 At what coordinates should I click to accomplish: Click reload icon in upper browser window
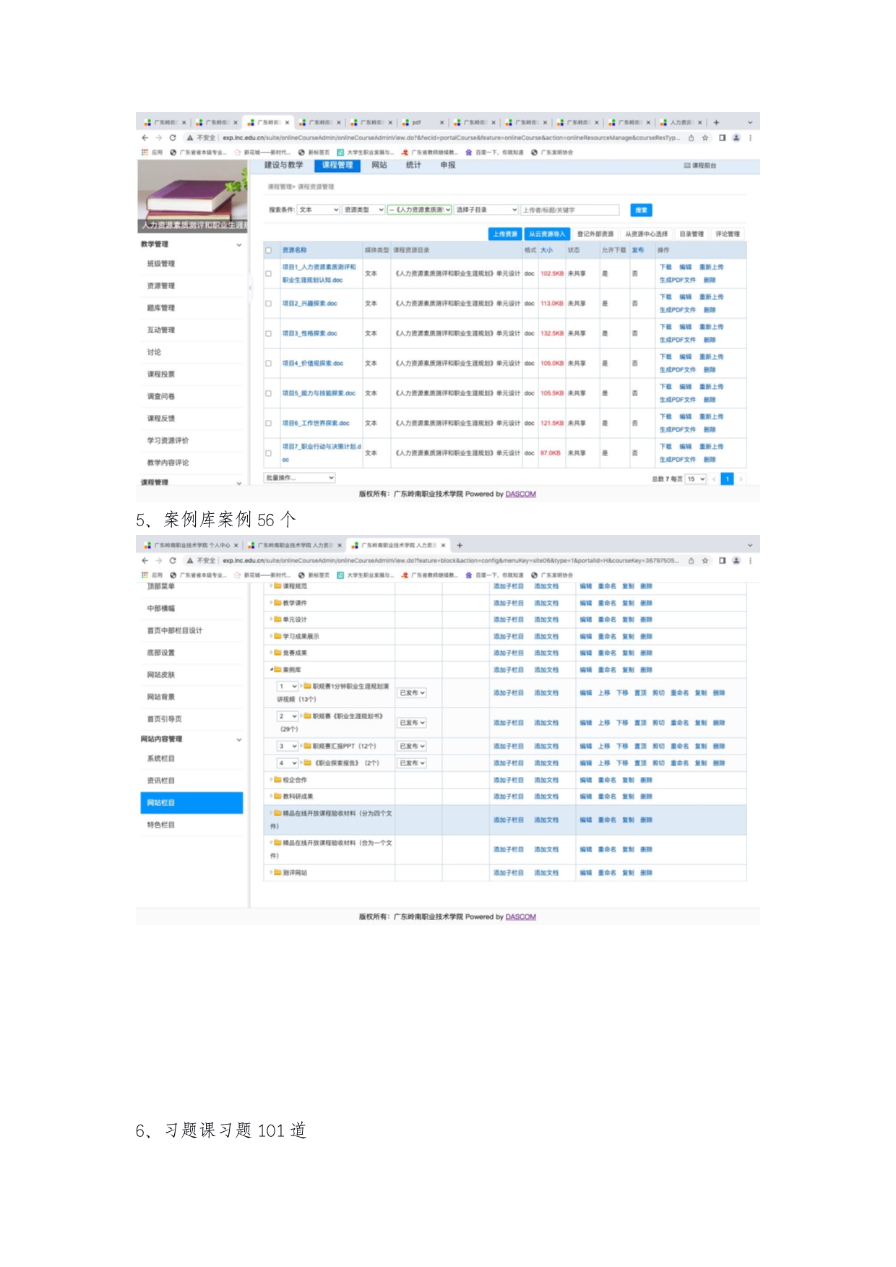(x=173, y=138)
